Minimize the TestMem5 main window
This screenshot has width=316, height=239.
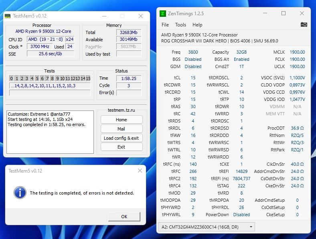coord(104,16)
